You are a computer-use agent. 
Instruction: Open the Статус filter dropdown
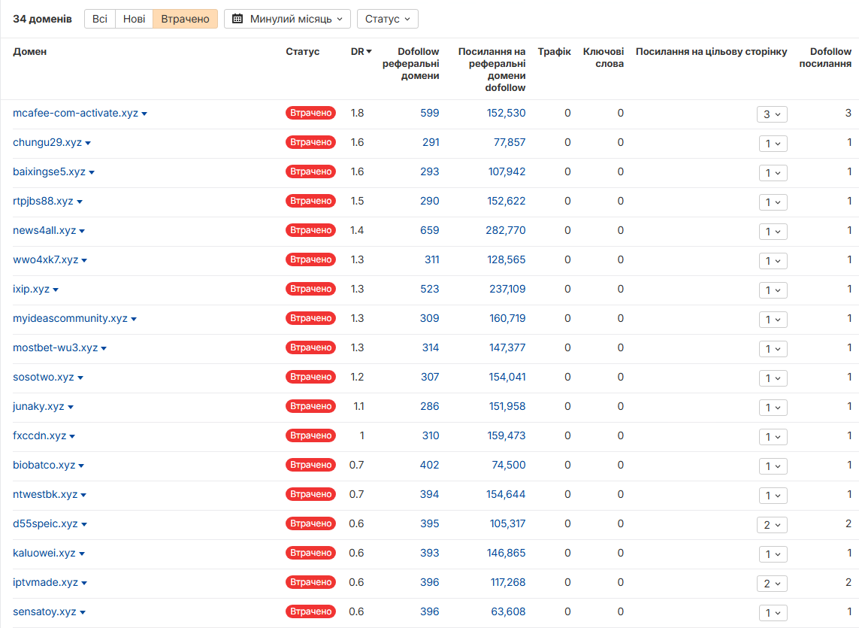tap(387, 19)
